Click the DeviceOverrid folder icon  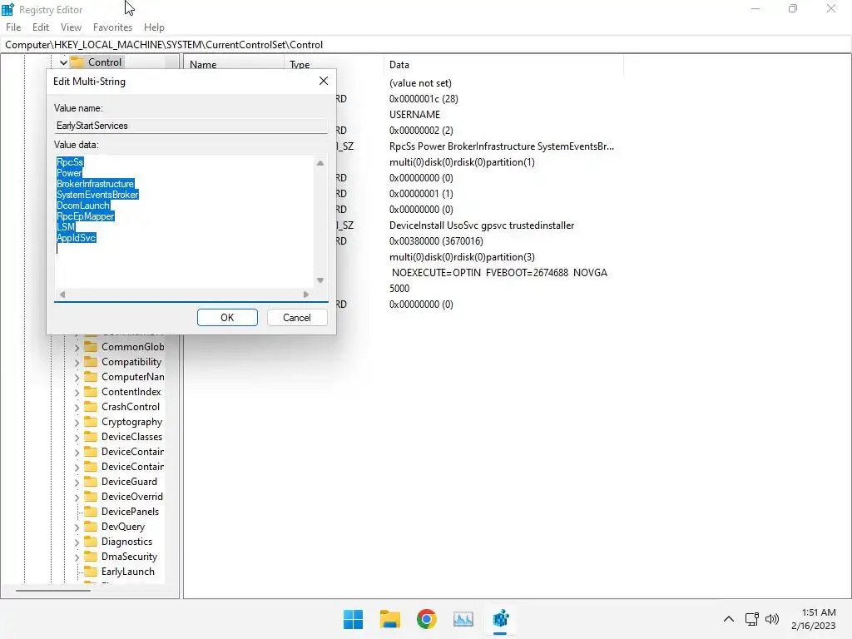[x=91, y=497]
